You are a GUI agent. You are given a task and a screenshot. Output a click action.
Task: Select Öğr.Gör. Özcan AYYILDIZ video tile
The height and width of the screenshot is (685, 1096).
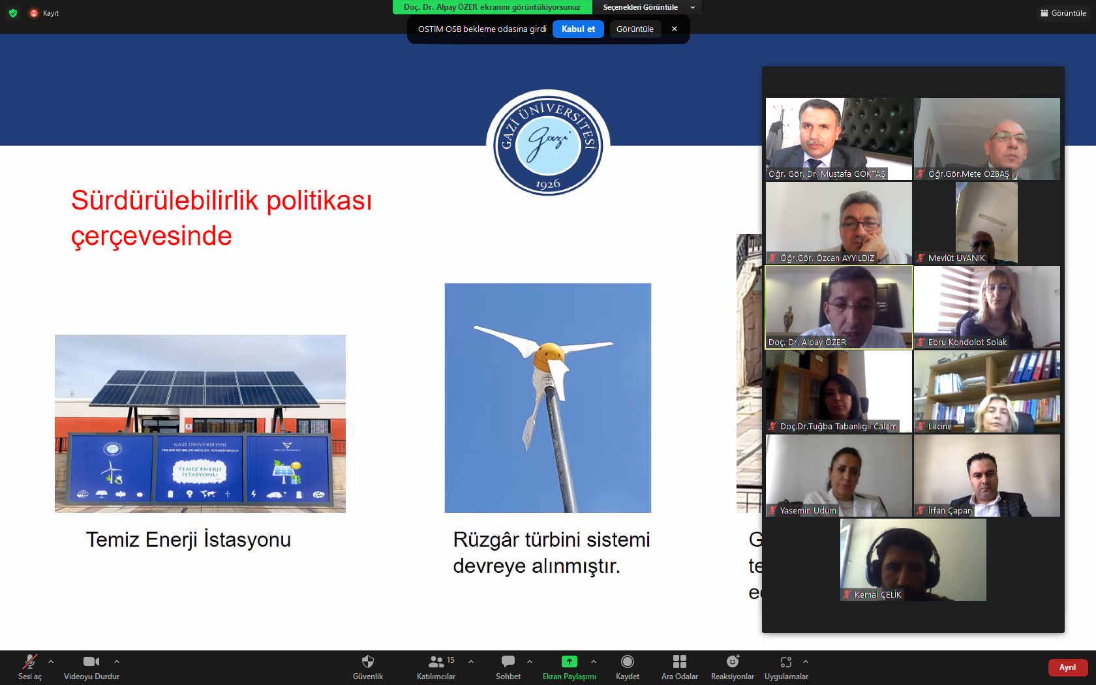click(839, 223)
